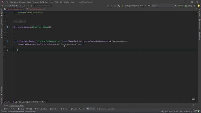This screenshot has width=201, height=113.
Task: Toggle the Unreal tool window button
Action: click(x=90, y=109)
